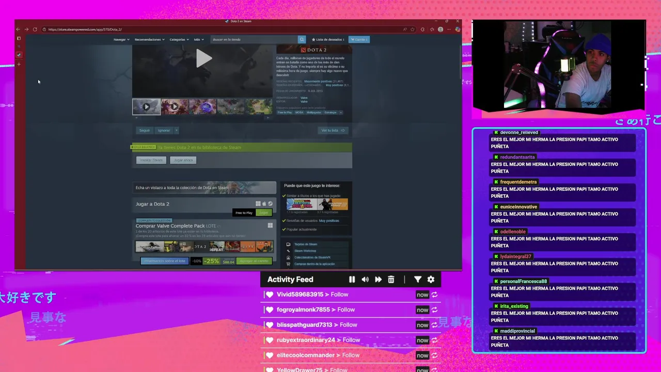Open the Más dropdown menu
Viewport: 661px width, 372px height.
click(199, 39)
